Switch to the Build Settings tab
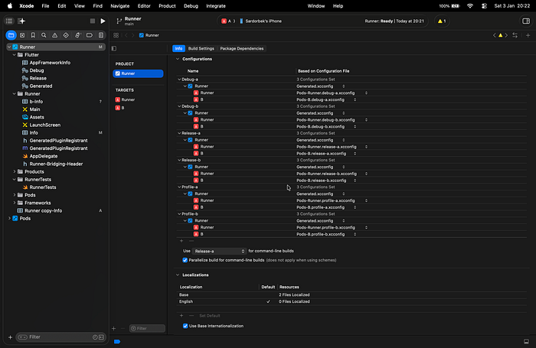 click(201, 48)
